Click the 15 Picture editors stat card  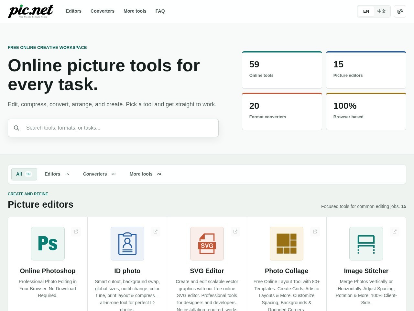click(366, 70)
